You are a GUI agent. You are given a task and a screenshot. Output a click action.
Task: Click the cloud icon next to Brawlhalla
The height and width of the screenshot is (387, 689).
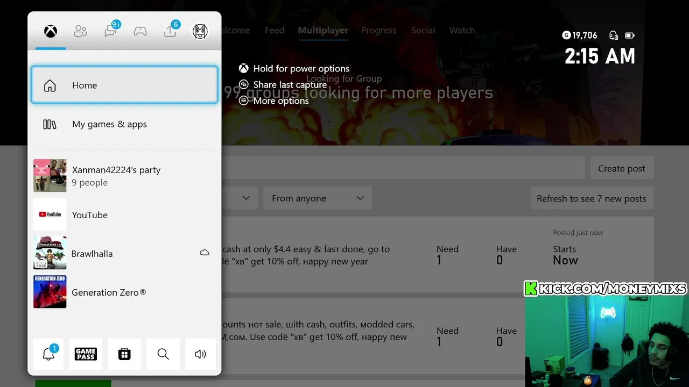point(205,252)
